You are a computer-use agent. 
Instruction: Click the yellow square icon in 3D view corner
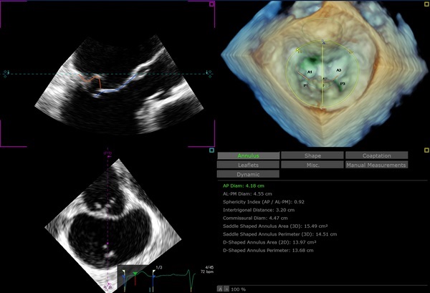(x=426, y=4)
